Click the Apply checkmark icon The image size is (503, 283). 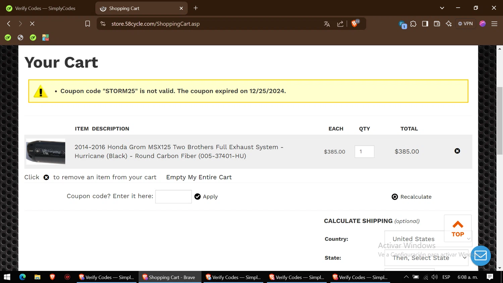[198, 196]
